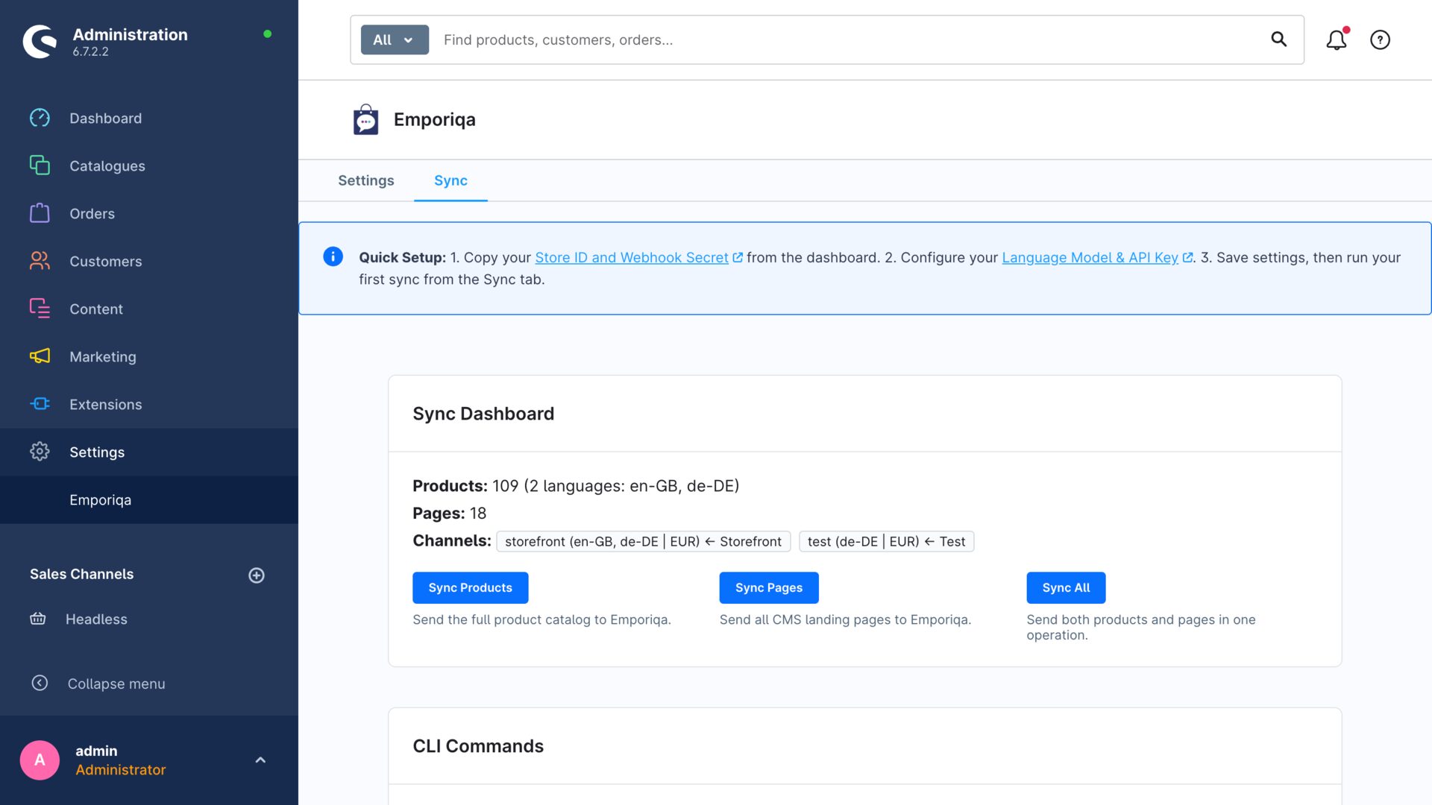Click the Customers icon
Screen dimensions: 1432x805
pos(40,261)
